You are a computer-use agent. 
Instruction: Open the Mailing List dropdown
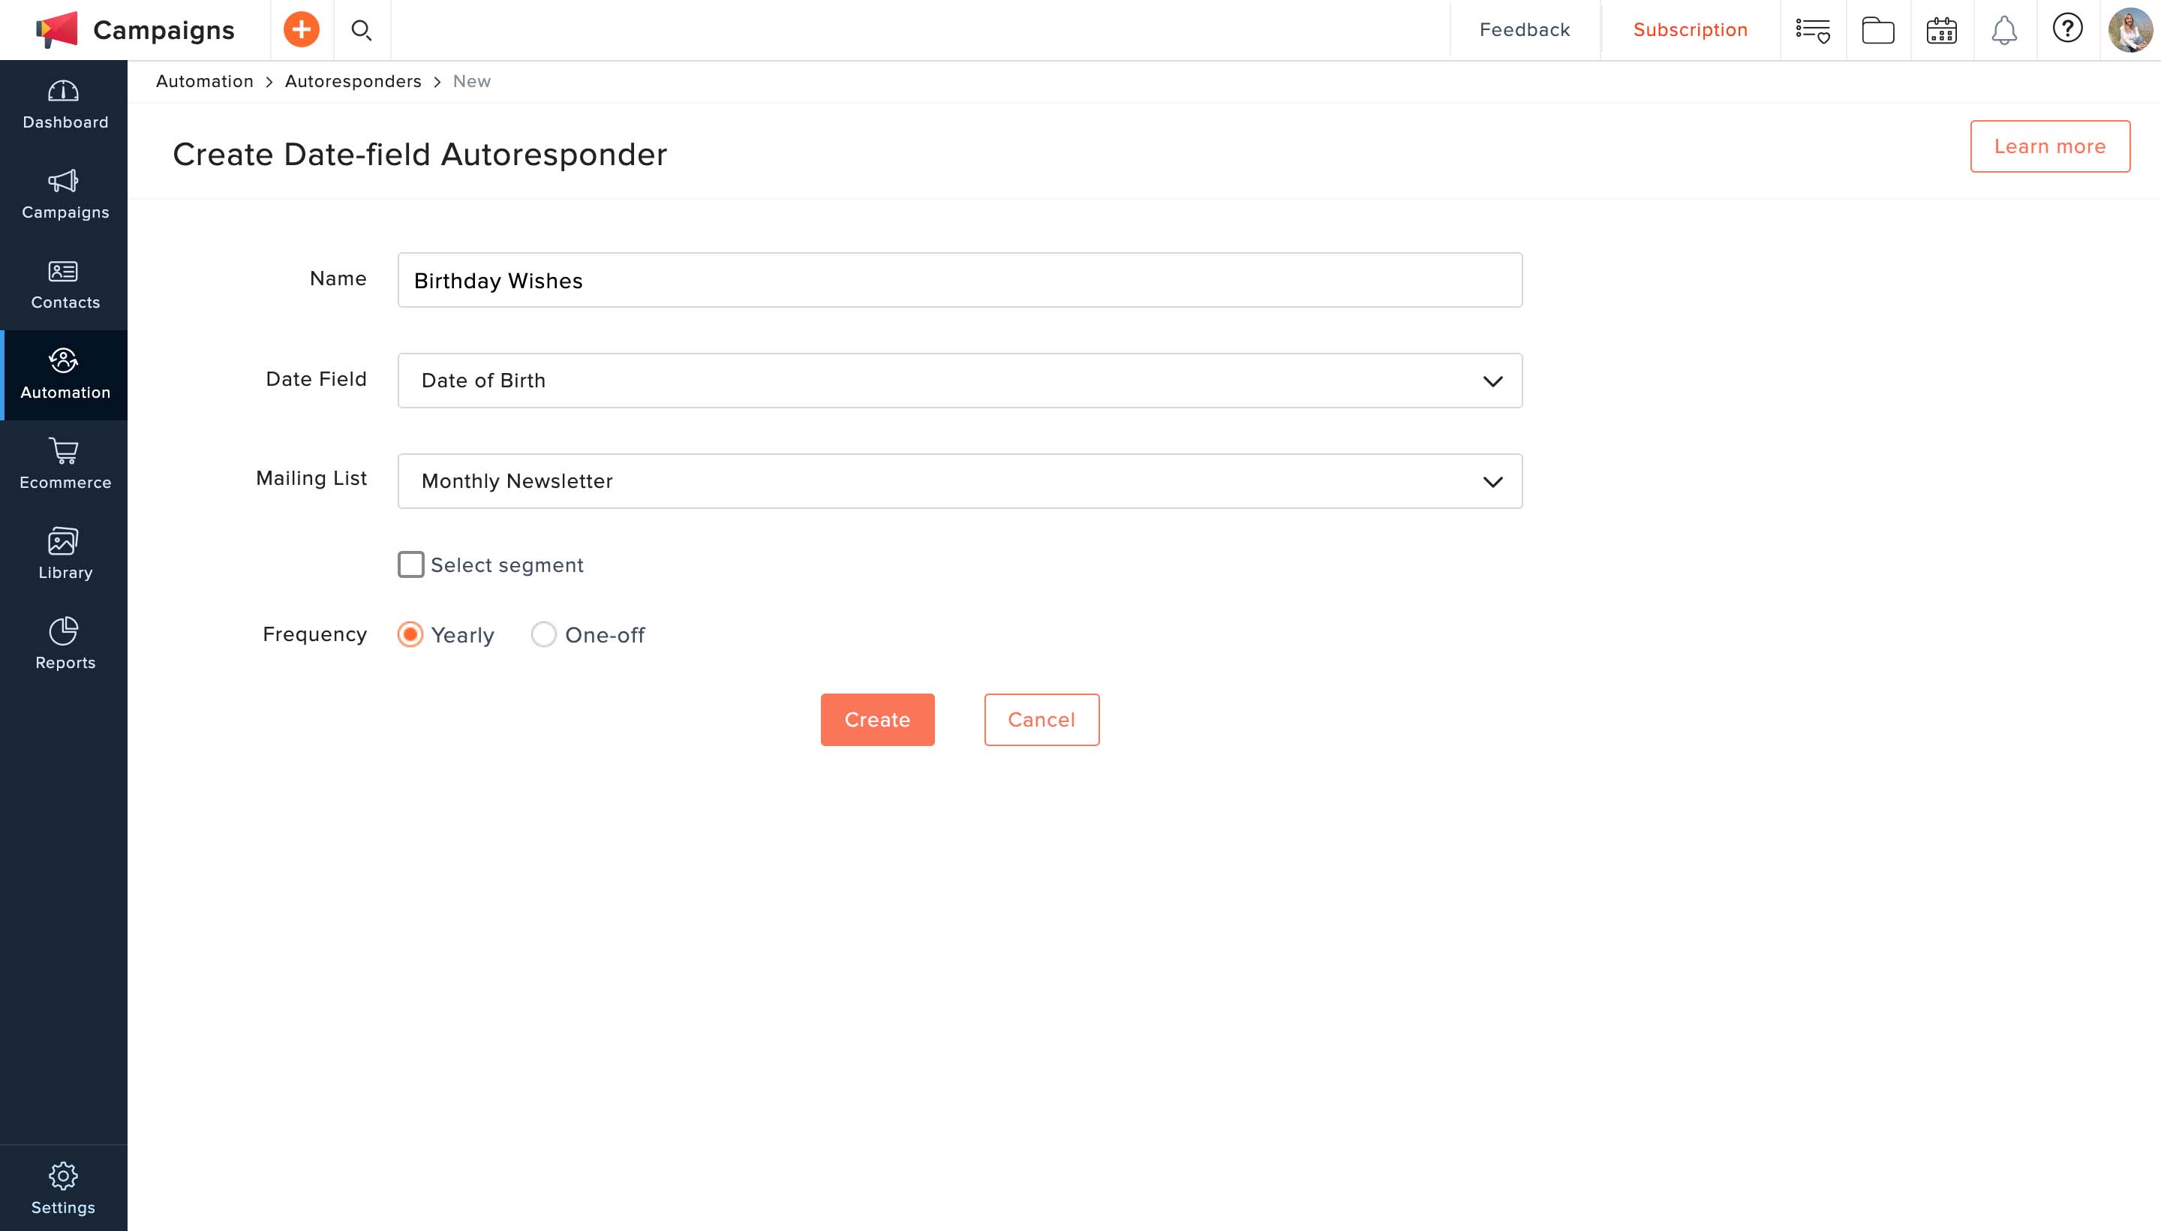point(959,481)
